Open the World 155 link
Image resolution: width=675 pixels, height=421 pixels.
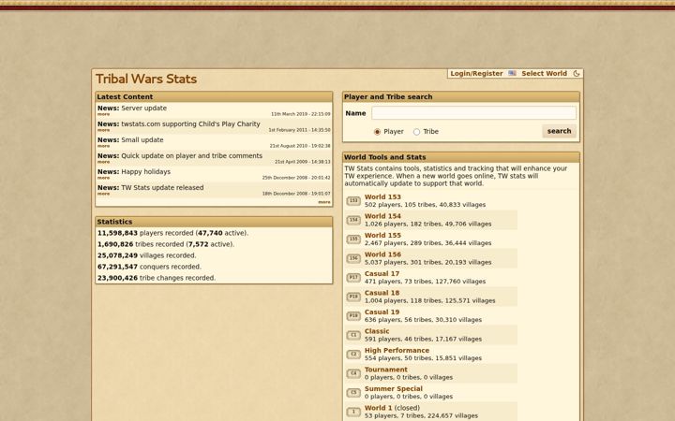coord(382,236)
